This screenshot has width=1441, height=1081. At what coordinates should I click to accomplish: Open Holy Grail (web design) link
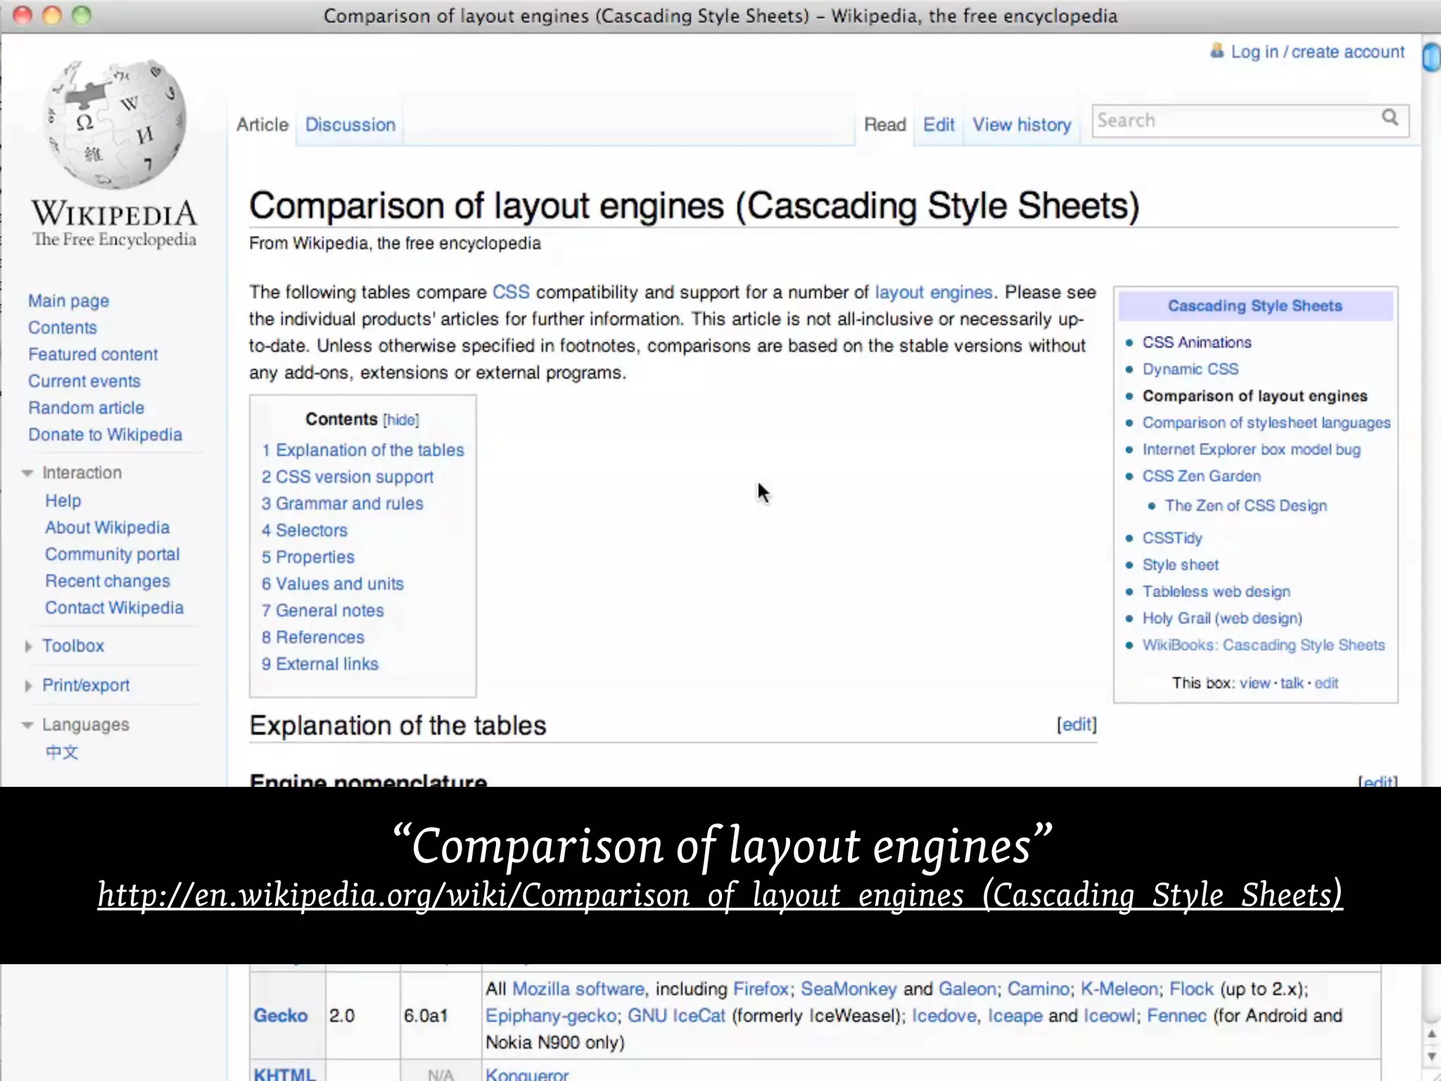[x=1222, y=618]
